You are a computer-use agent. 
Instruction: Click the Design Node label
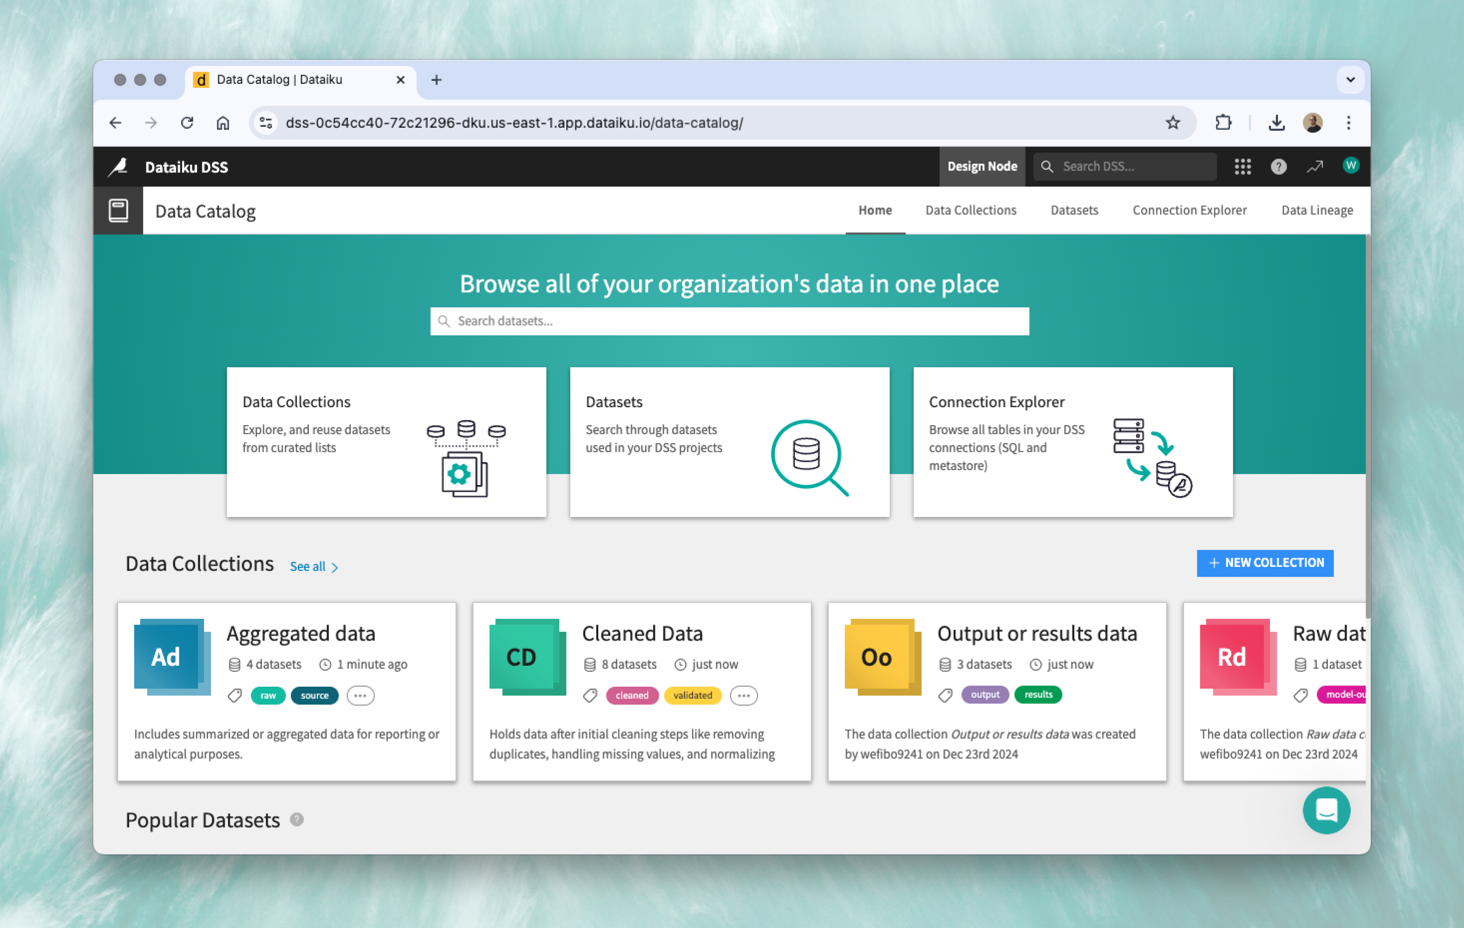point(982,167)
